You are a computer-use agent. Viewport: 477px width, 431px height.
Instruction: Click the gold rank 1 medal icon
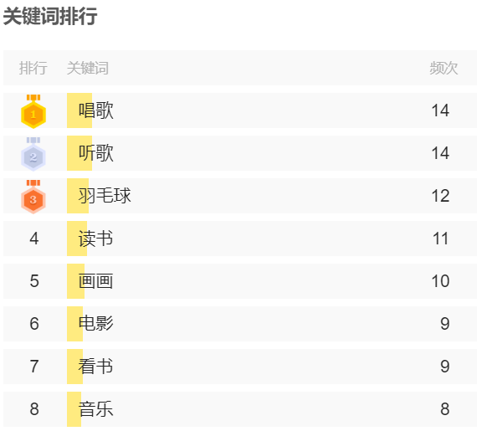pos(33,111)
